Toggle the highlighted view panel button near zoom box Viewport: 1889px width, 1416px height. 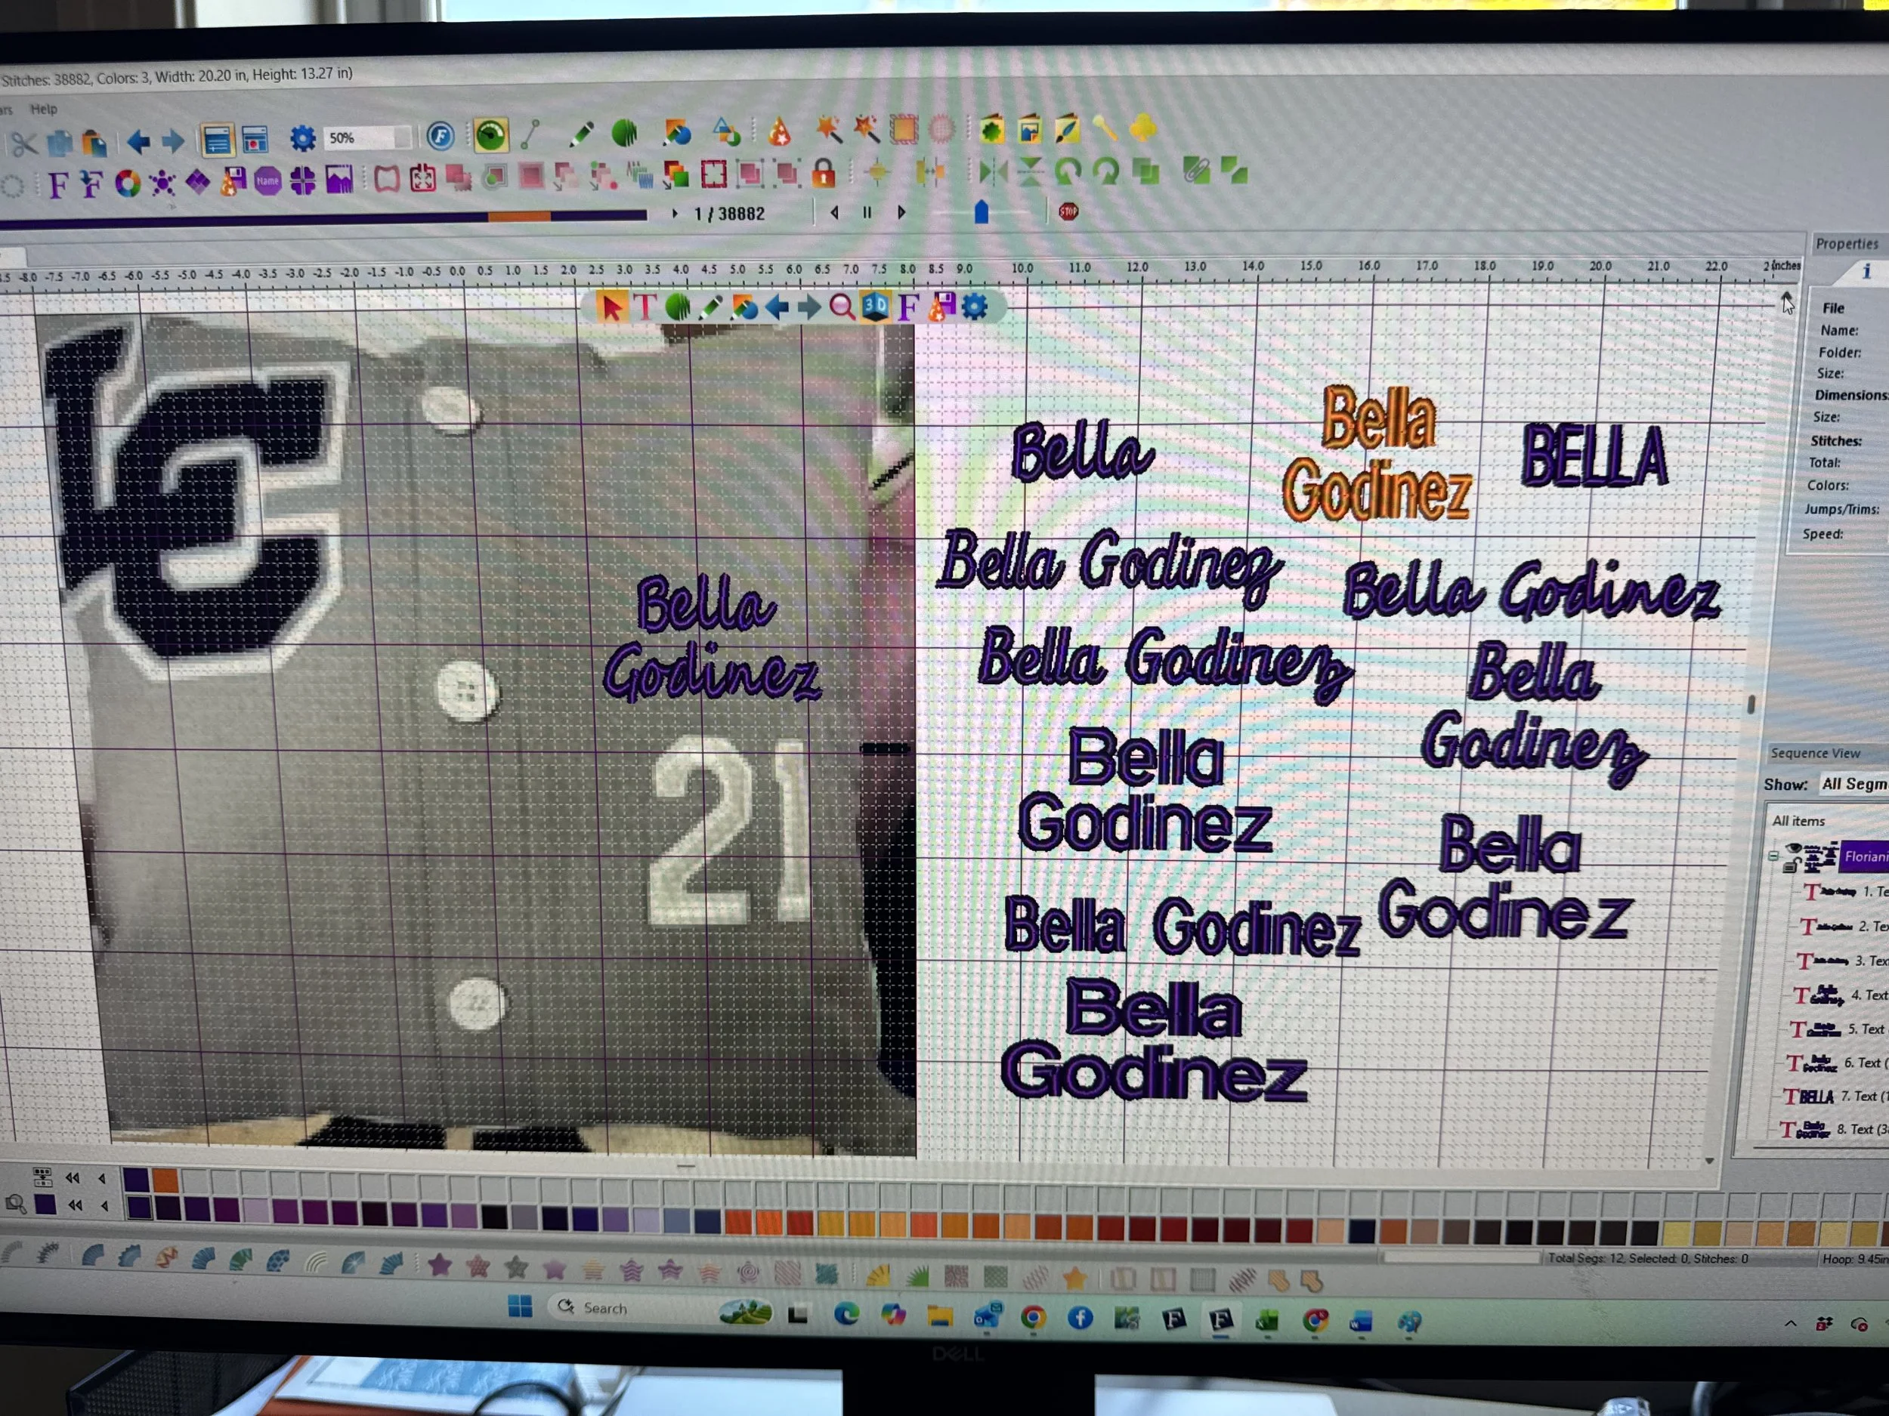point(217,139)
